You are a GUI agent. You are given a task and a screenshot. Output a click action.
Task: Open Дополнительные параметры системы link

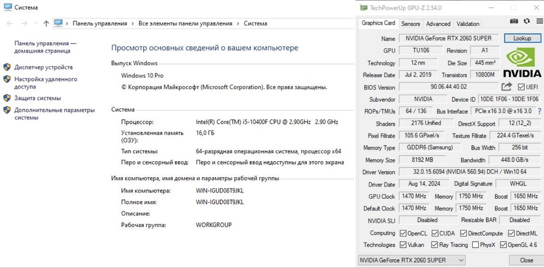tap(54, 114)
